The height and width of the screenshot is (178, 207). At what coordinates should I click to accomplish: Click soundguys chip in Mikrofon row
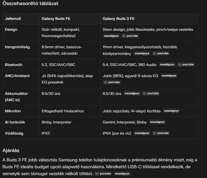171,111
